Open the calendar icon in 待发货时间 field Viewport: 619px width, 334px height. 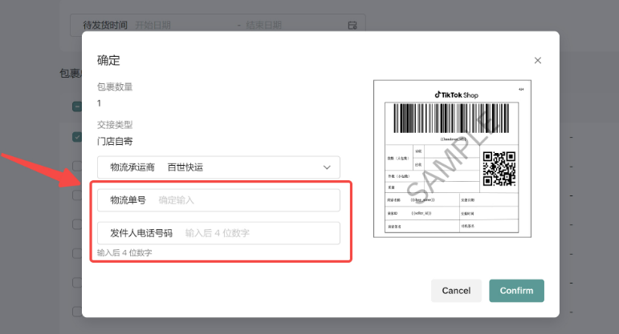tap(352, 26)
